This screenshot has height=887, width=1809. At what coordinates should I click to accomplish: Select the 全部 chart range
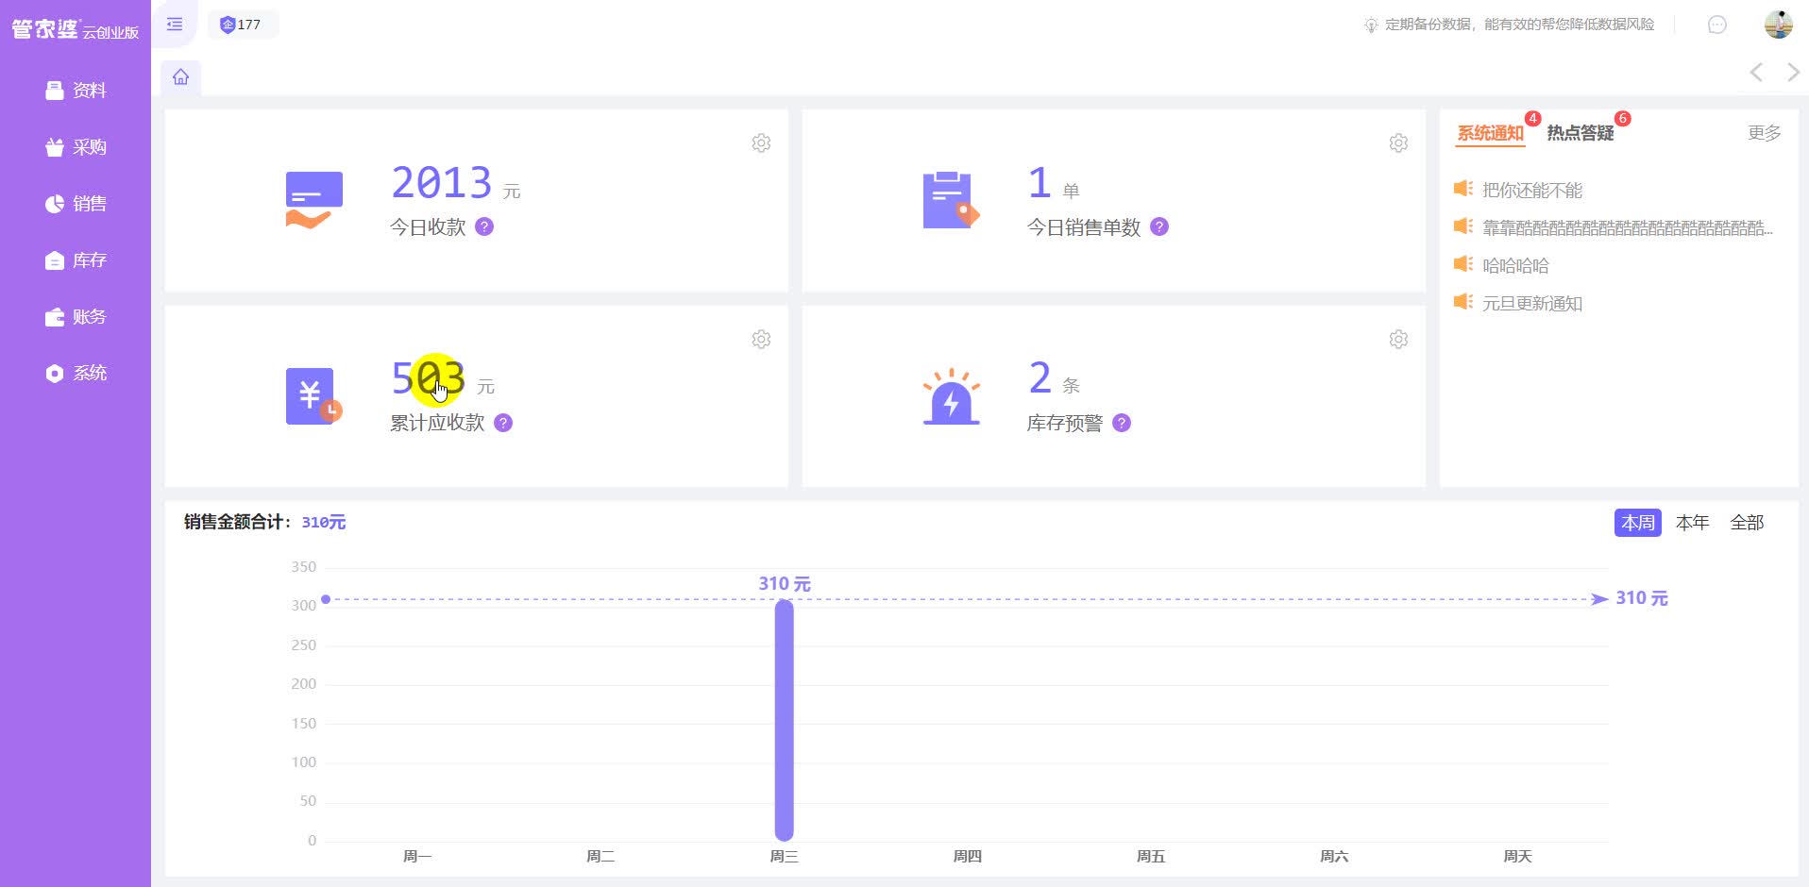pyautogui.click(x=1747, y=522)
